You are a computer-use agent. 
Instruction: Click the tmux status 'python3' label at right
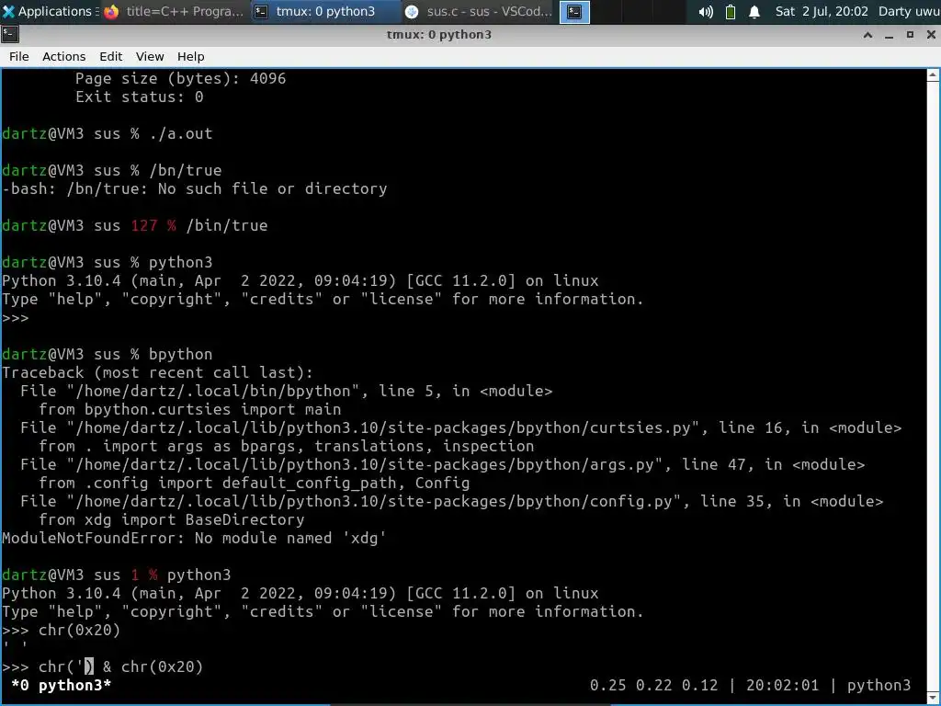tap(879, 685)
